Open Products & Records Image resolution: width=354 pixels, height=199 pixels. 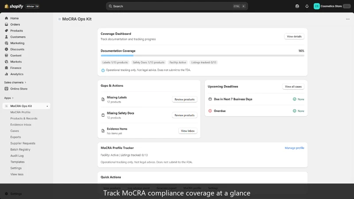(24, 119)
